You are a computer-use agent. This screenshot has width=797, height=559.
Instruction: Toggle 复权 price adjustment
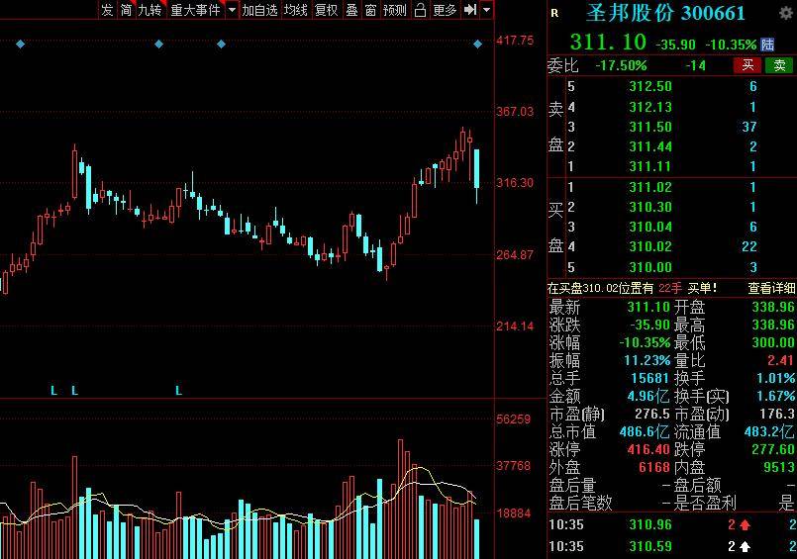click(x=326, y=10)
